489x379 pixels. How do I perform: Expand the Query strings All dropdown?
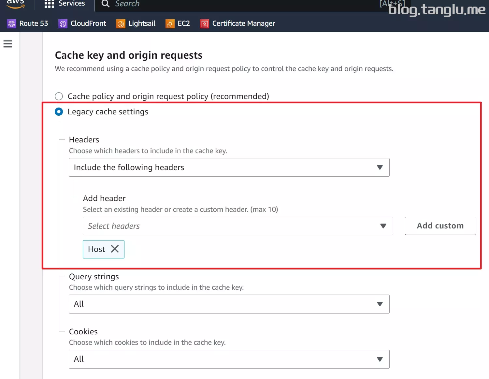[229, 304]
